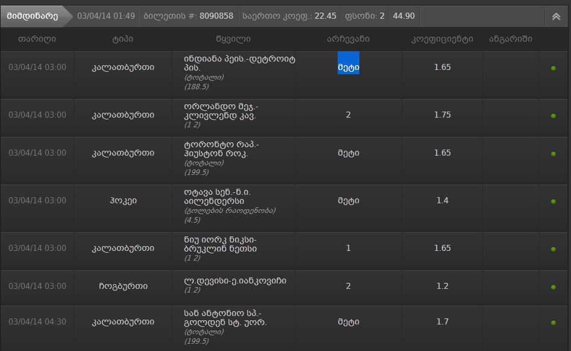Click status dot for ლ.დევისი-ე.იანკოვიჩი row

pos(553,287)
